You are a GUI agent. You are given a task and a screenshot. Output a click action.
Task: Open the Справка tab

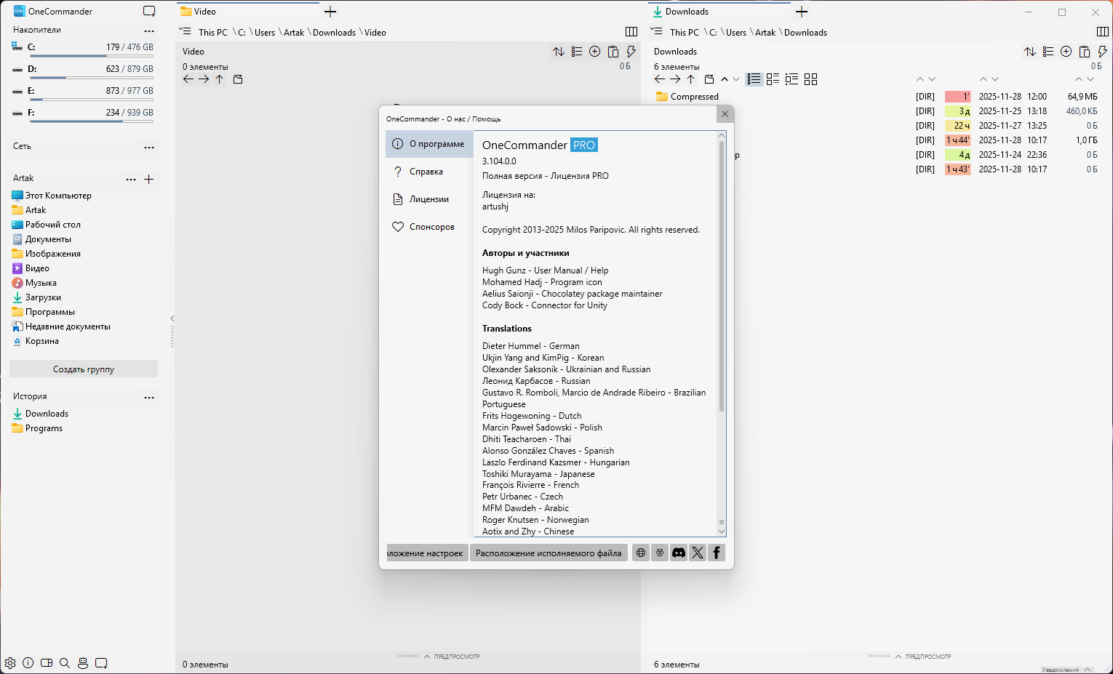point(429,172)
